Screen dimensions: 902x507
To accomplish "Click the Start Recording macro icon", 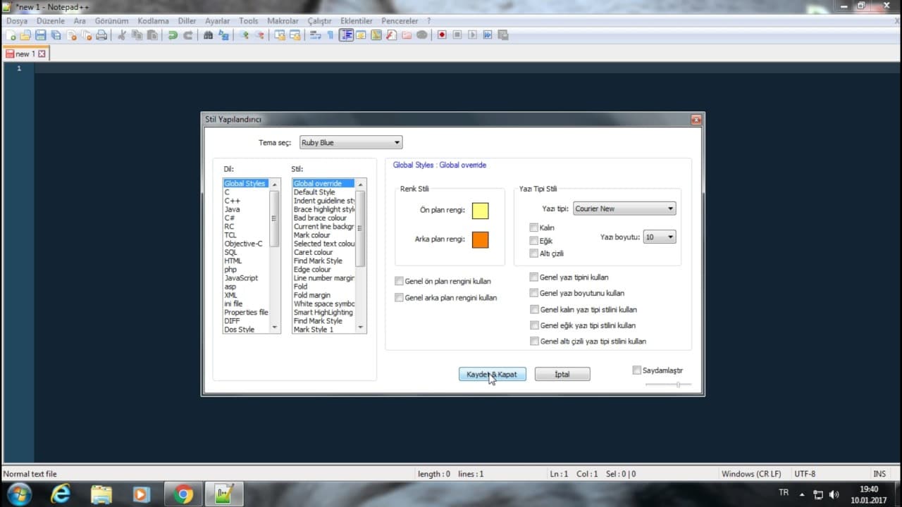I will [442, 35].
